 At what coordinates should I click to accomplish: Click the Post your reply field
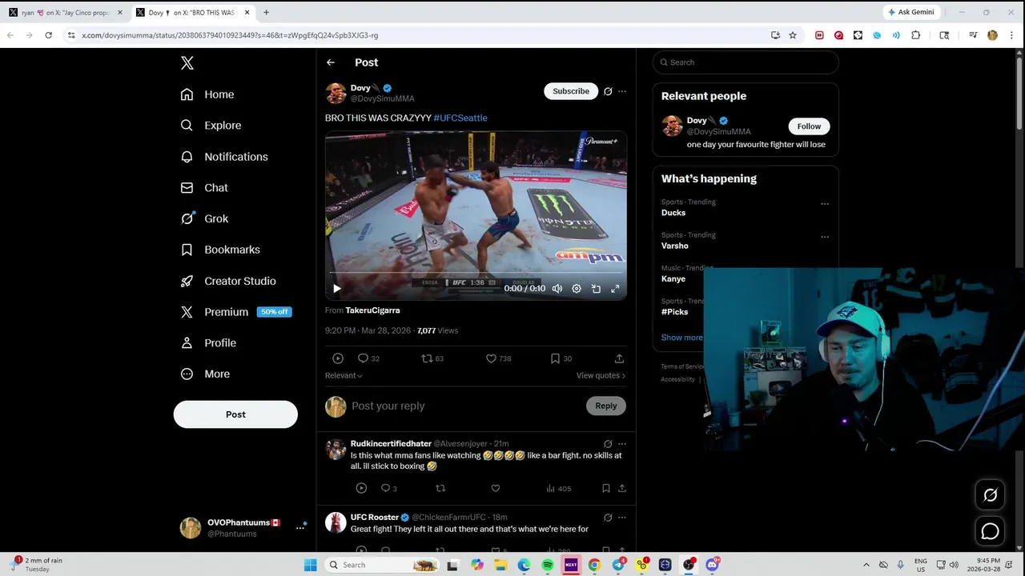click(x=464, y=406)
